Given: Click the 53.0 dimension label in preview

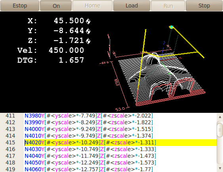Looking at the screenshot, I should (120, 109).
